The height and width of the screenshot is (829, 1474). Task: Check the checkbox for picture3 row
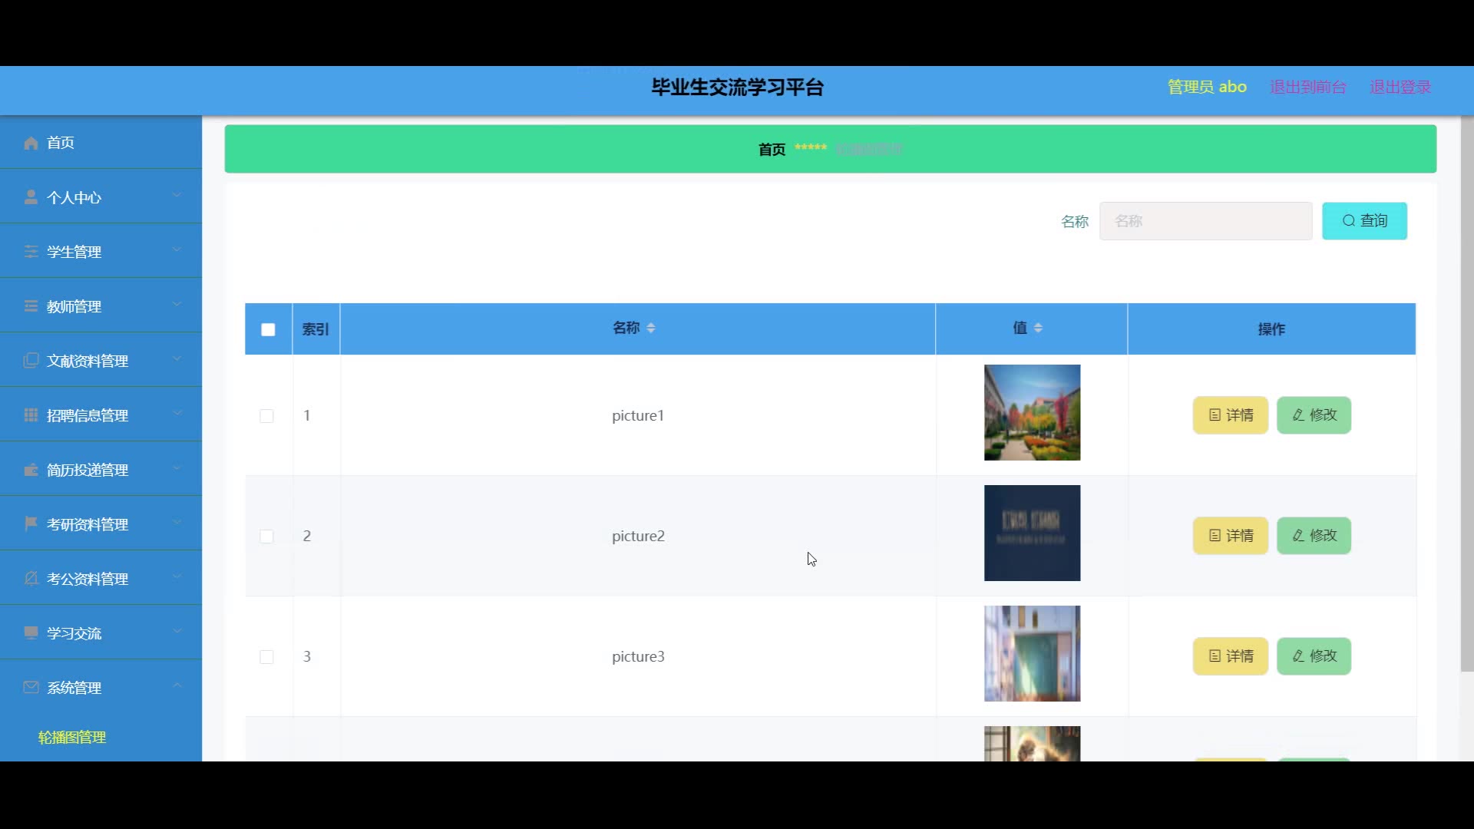(266, 657)
